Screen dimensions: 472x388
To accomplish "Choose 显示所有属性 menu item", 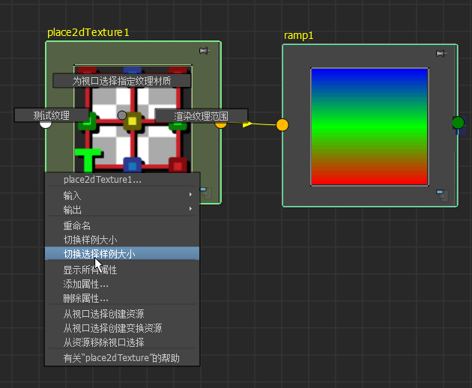I will coord(122,270).
